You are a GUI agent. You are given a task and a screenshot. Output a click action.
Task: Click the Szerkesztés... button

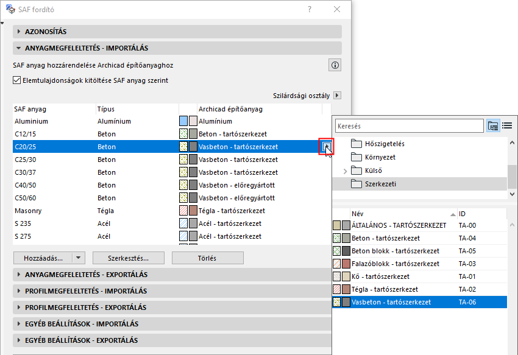click(x=129, y=258)
